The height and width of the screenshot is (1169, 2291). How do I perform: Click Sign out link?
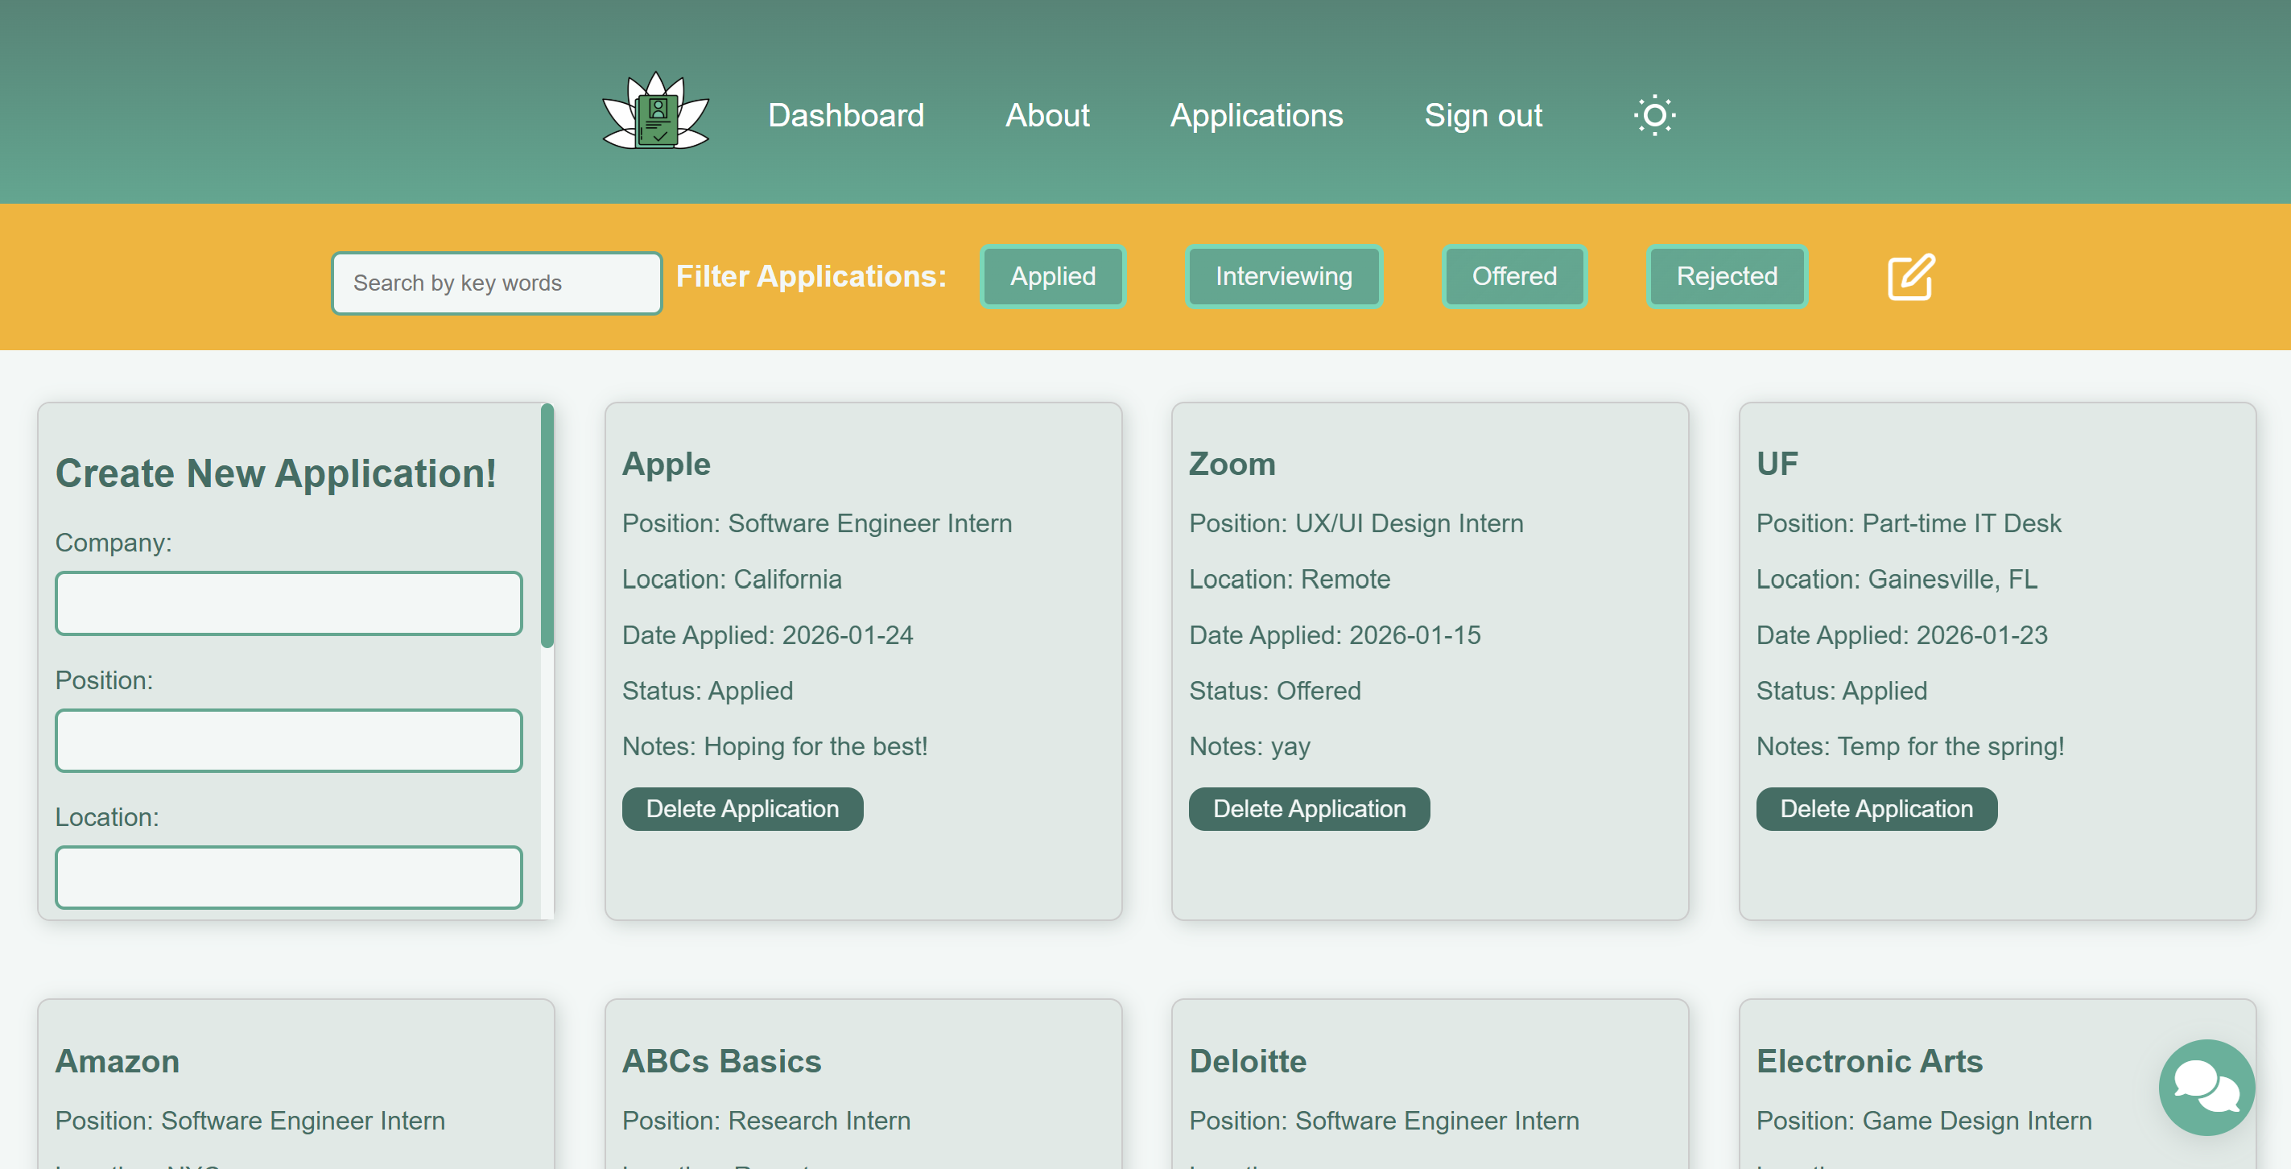click(1483, 116)
